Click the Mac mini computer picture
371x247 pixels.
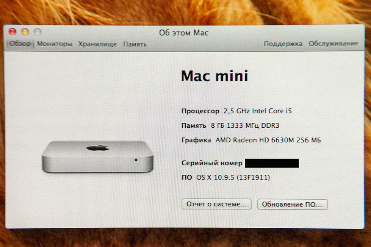coord(97,156)
